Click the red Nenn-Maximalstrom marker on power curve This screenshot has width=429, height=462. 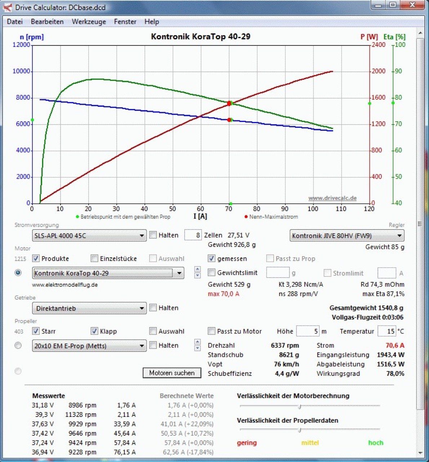pyautogui.click(x=229, y=104)
